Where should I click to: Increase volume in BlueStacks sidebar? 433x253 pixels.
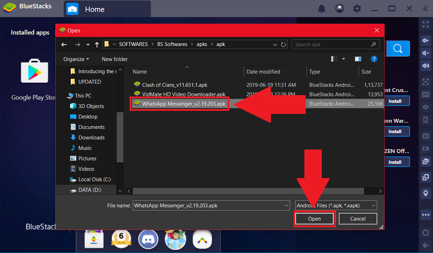[425, 40]
